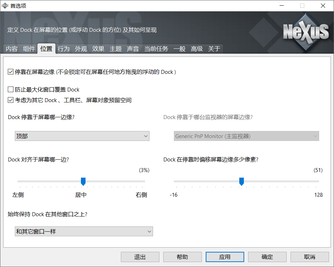Toggle 考虑为其它 Dock 预留空间 checkbox
Image resolution: width=334 pixels, height=267 pixels.
pyautogui.click(x=11, y=100)
